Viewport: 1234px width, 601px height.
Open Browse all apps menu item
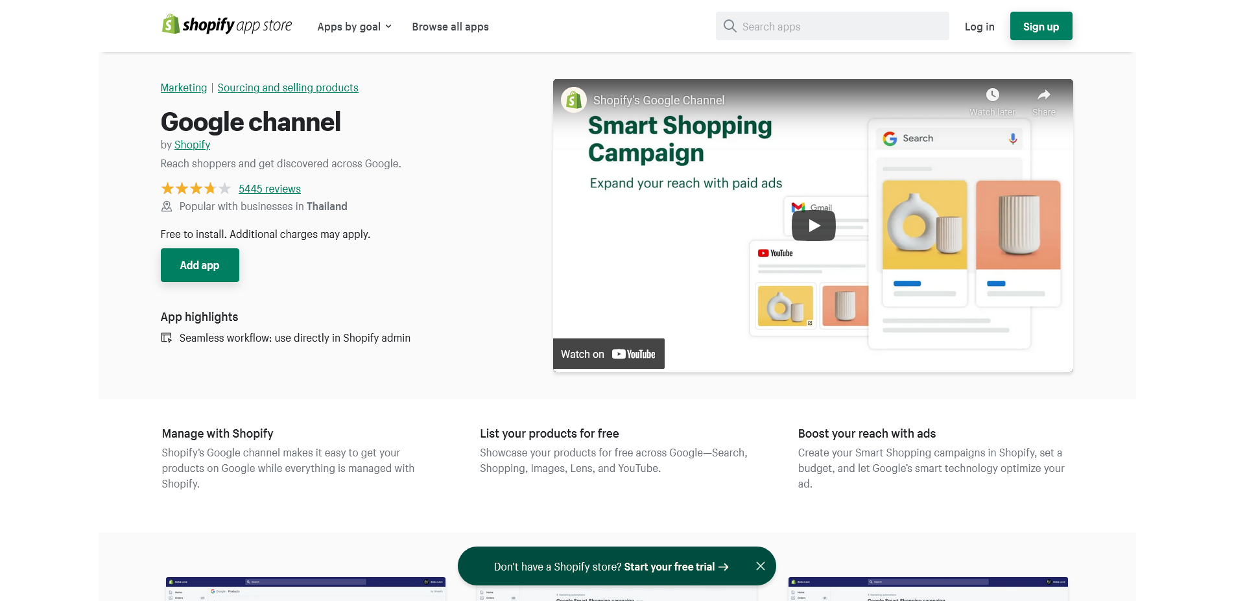click(450, 27)
